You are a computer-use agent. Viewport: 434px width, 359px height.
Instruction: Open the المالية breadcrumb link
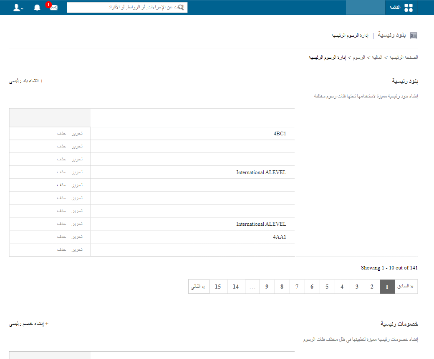377,57
